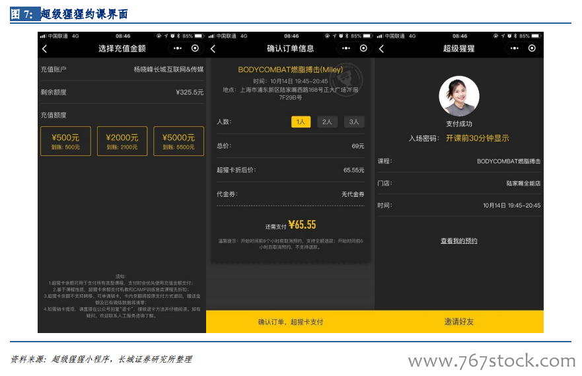Tap the 充值额度 label
This screenshot has width=582, height=376.
pos(54,115)
